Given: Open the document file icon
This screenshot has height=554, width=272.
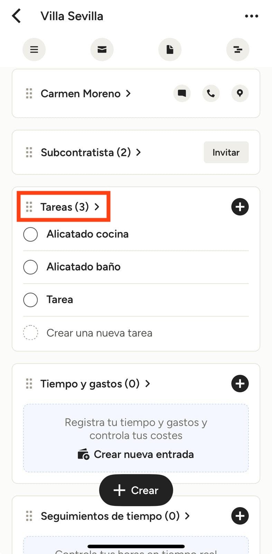Looking at the screenshot, I should tap(170, 50).
